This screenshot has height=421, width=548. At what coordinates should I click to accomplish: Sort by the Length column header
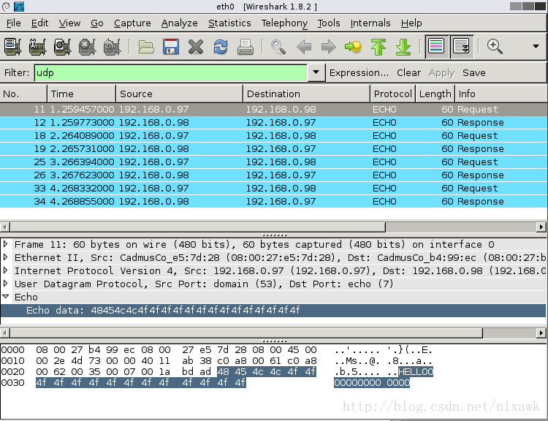coord(435,94)
